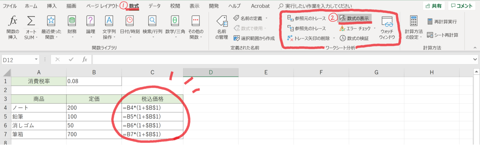Click 参照先のトレース (Trace Dependents)
The height and width of the screenshot is (150, 480).
coord(306,28)
